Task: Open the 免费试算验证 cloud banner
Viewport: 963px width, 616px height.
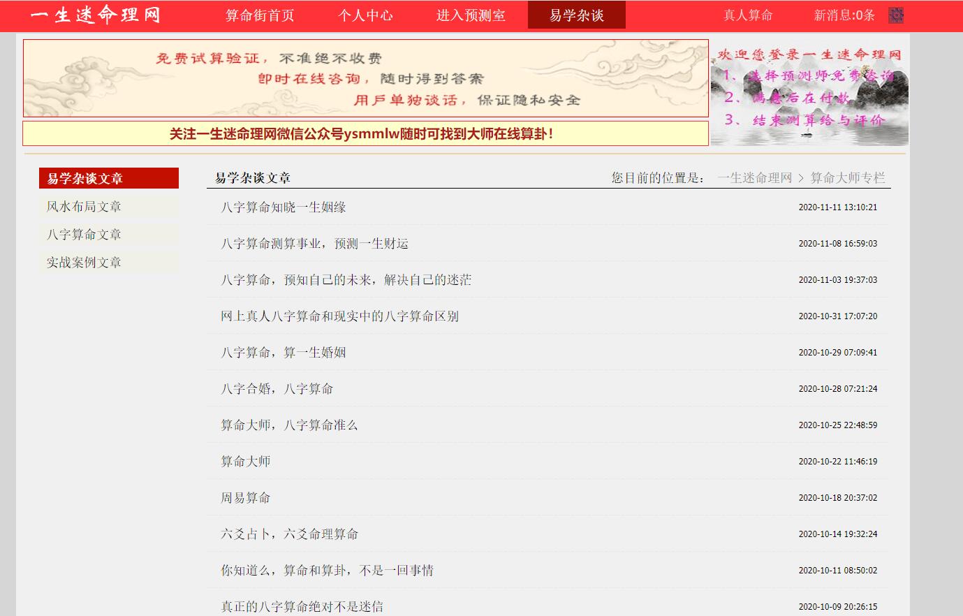Action: (366, 78)
